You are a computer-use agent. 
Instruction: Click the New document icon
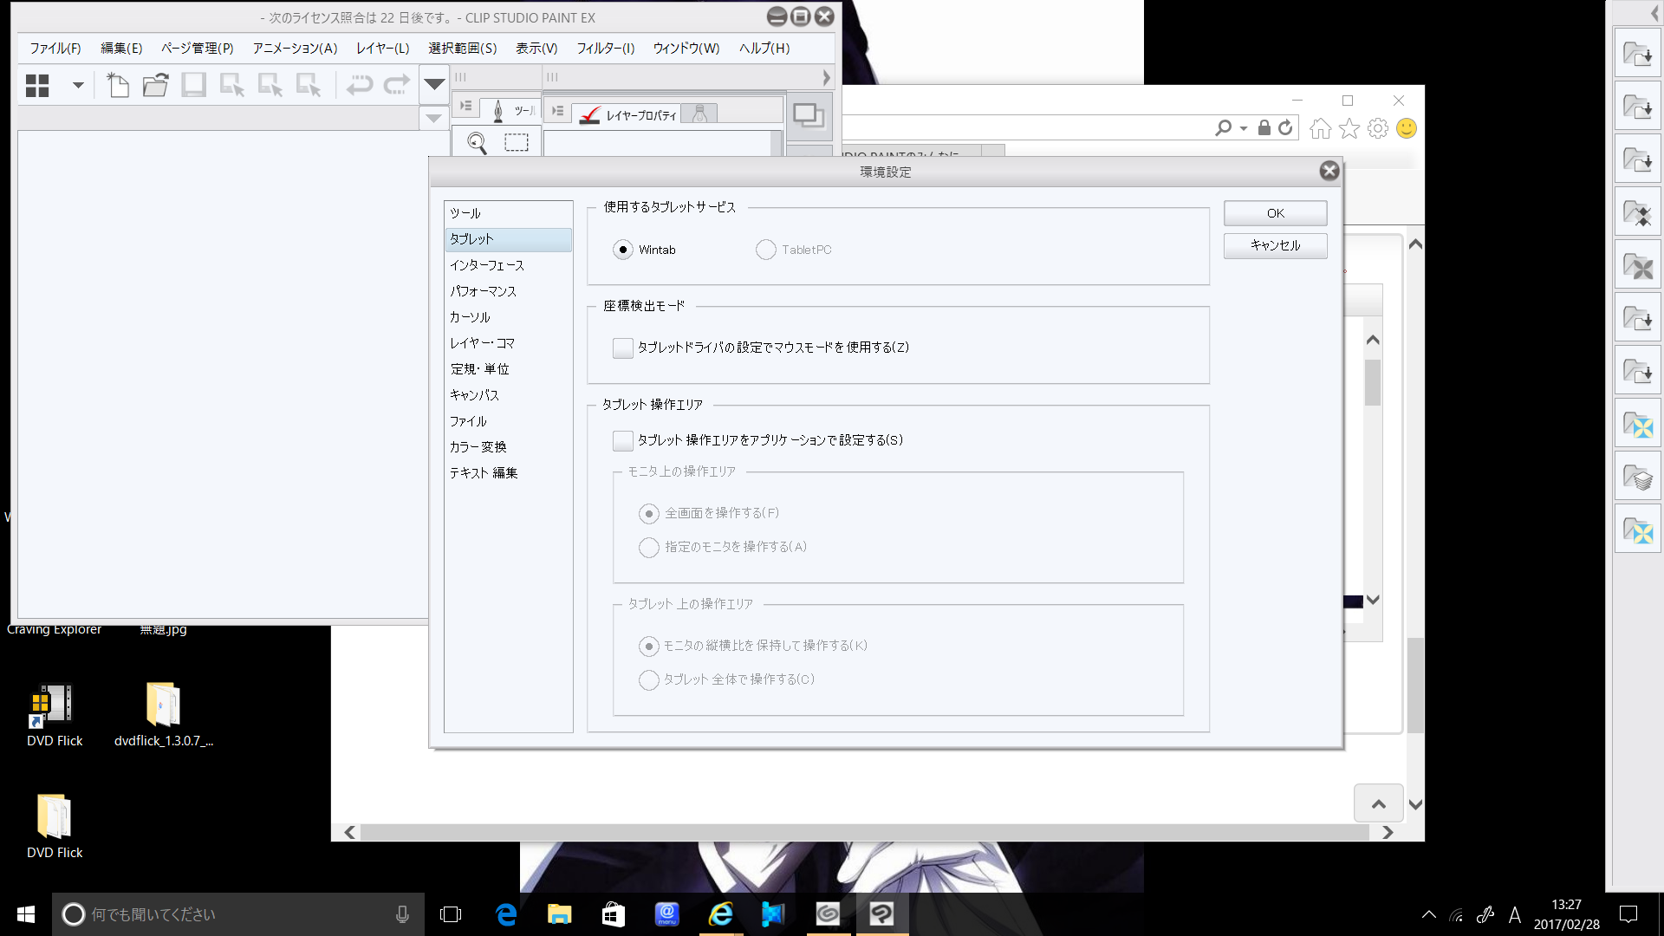[118, 85]
